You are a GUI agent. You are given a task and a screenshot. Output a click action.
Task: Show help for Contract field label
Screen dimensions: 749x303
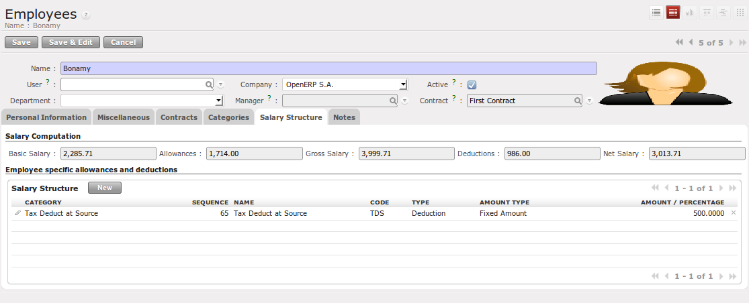pyautogui.click(x=454, y=98)
